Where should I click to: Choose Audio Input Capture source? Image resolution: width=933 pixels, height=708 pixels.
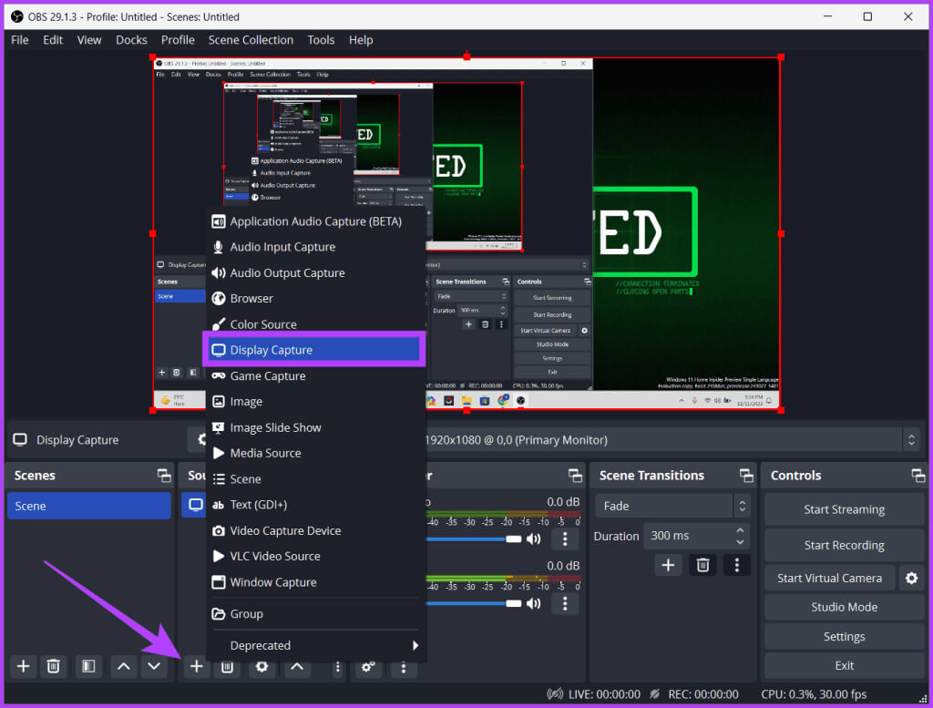tap(315, 247)
